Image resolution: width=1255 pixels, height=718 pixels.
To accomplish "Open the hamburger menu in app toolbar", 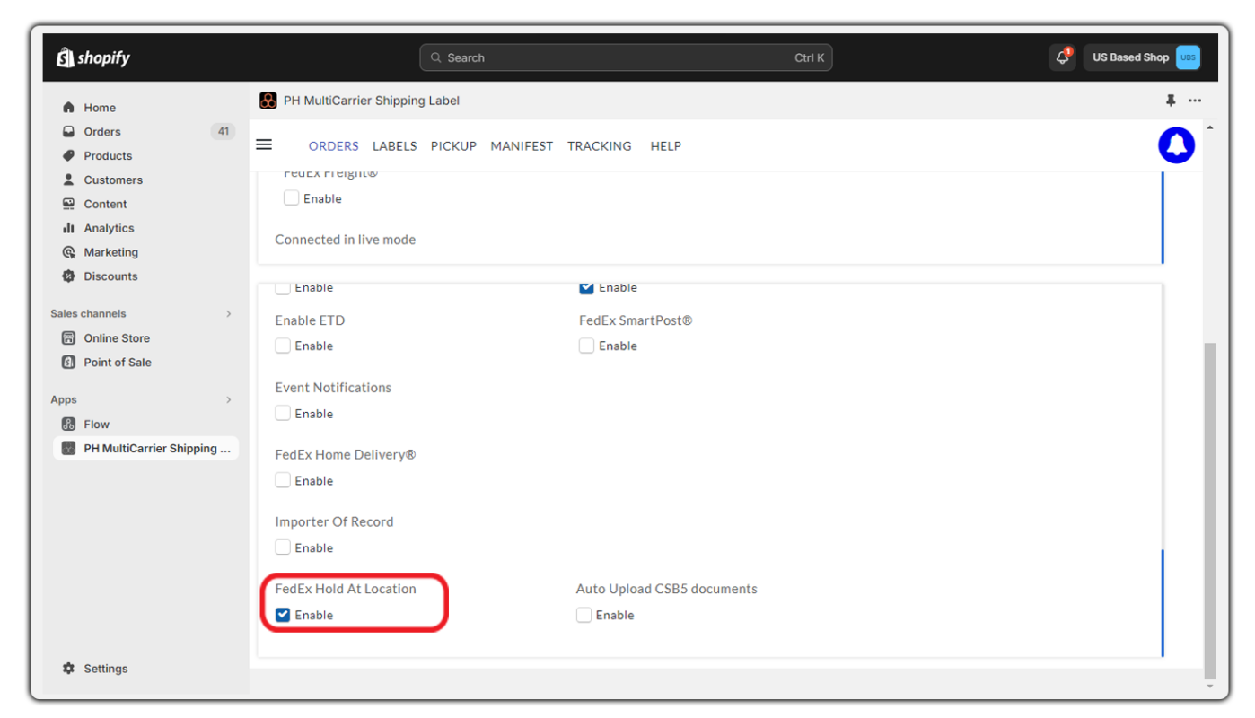I will point(264,144).
